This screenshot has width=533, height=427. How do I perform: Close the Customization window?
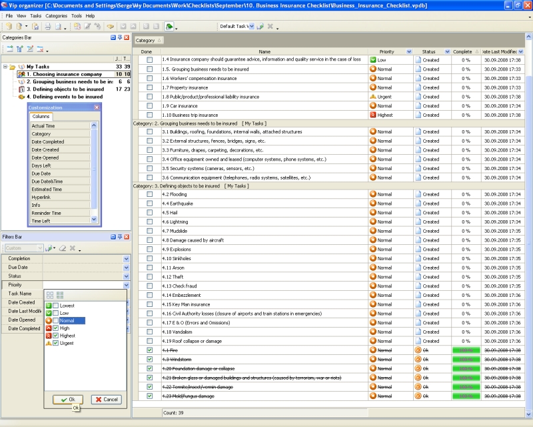tap(97, 107)
